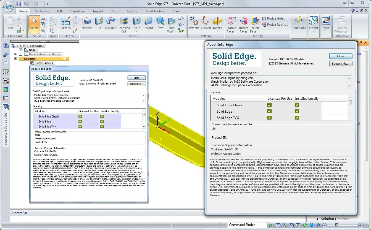Toggle plain Solid Edge row Licensed checkbox, x64 dialog
Screen dimensions: 371x230
coord(269,111)
